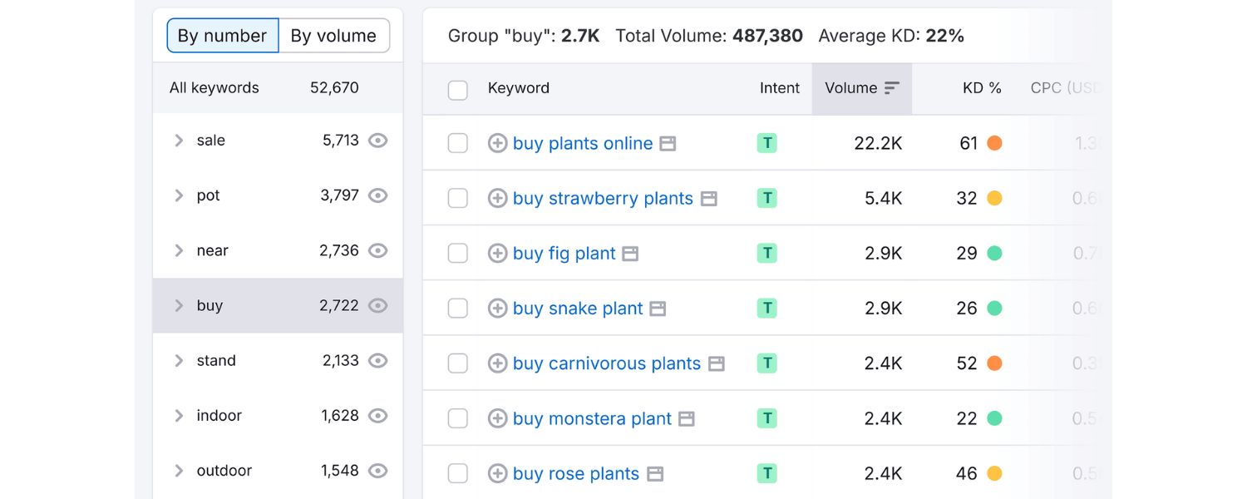Expand the "buy" keyword group
Image resolution: width=1247 pixels, height=499 pixels.
[178, 305]
